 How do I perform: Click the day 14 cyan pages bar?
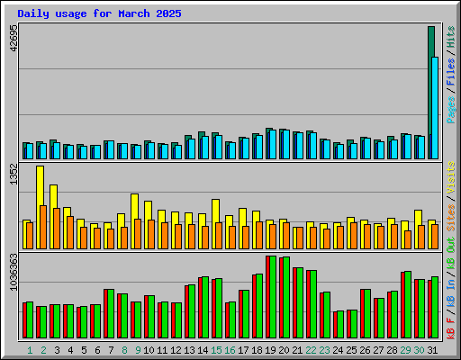point(205,148)
